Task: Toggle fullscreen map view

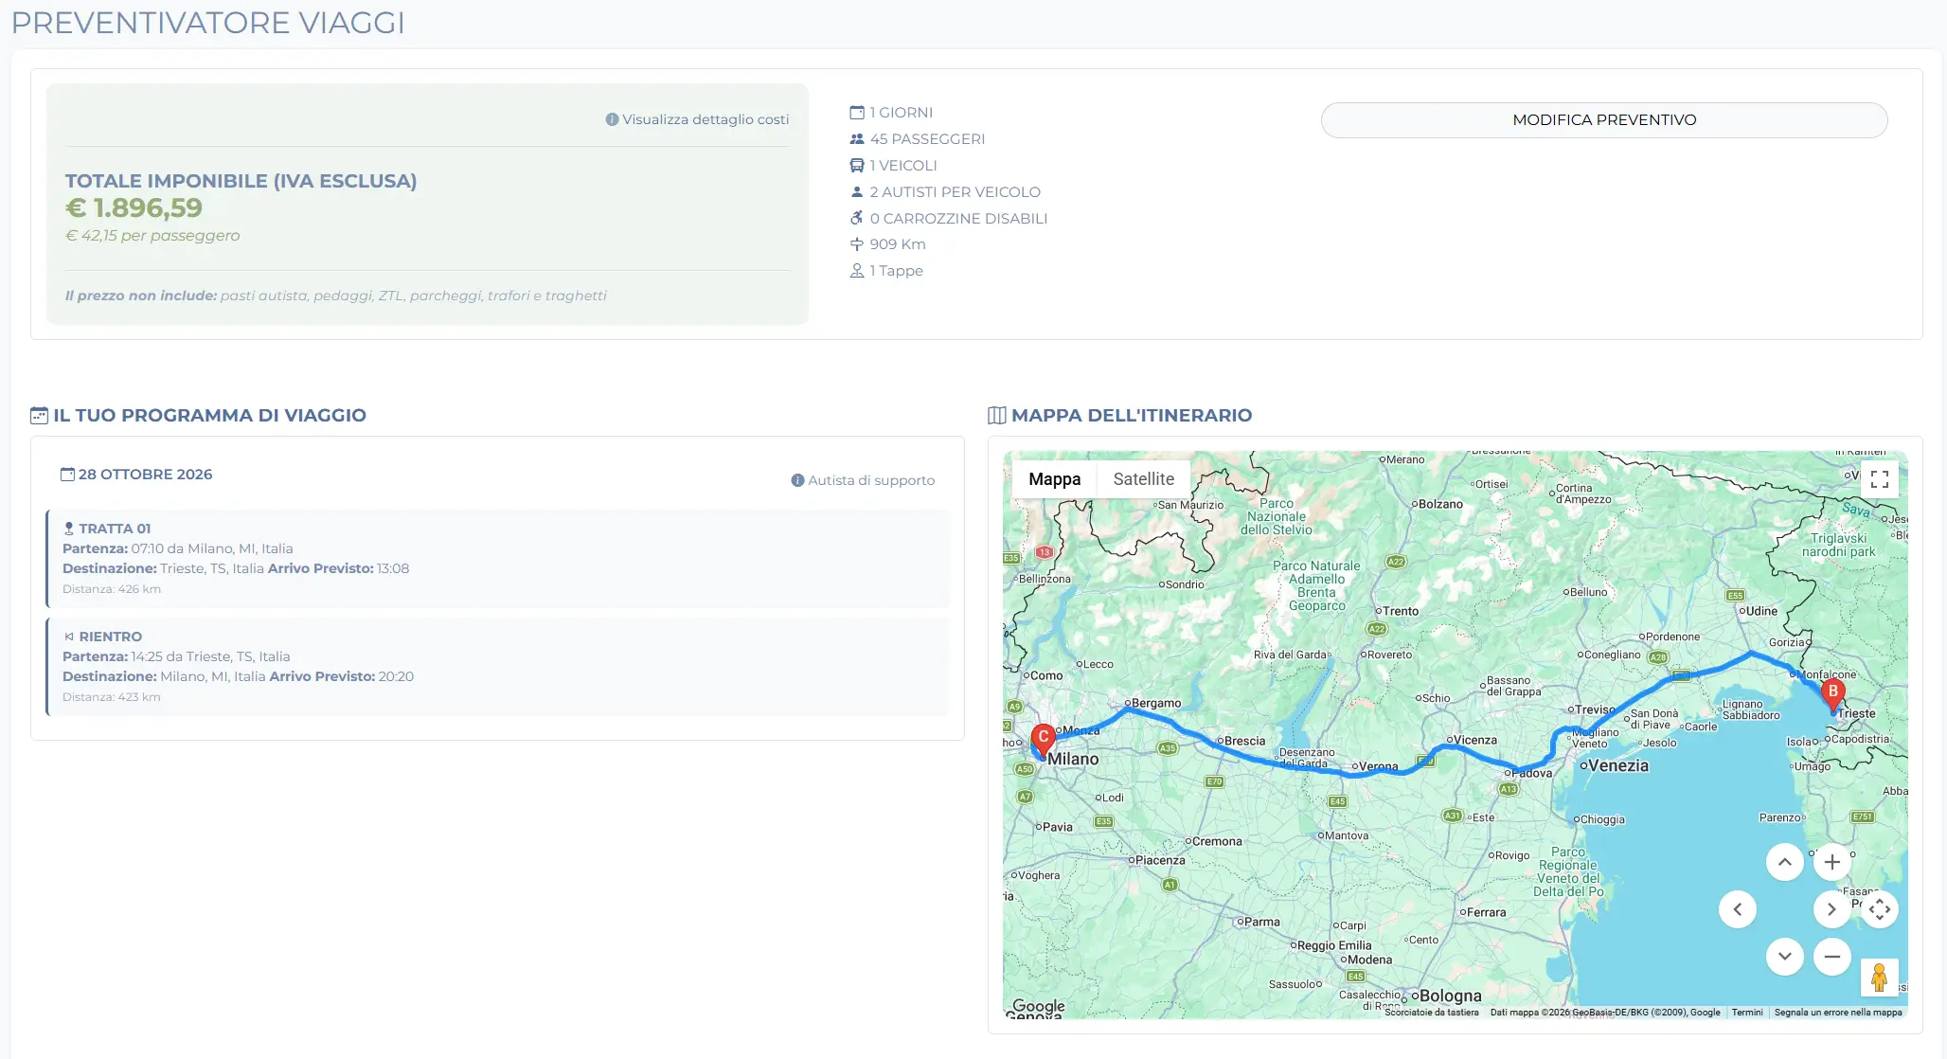Action: coord(1880,479)
